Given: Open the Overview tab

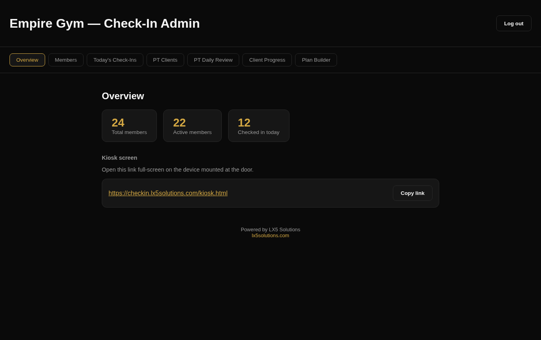Looking at the screenshot, I should tap(27, 60).
